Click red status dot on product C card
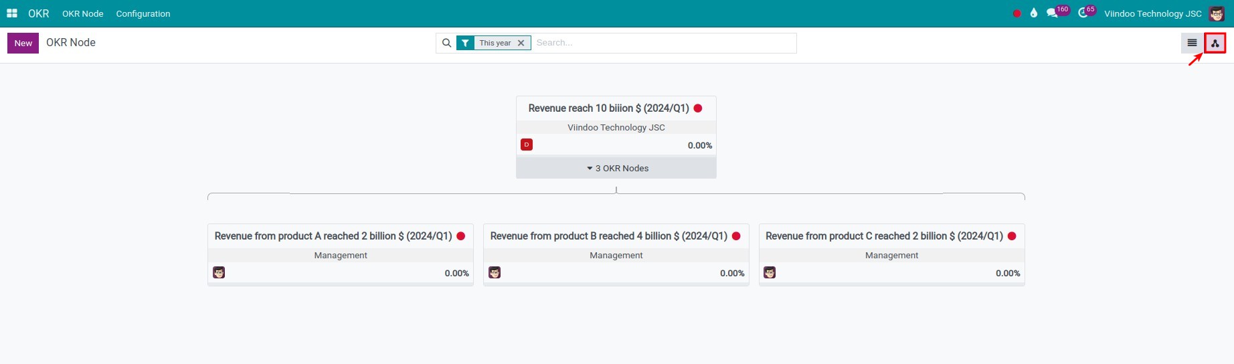Screen dimensions: 1234x364 point(1012,236)
